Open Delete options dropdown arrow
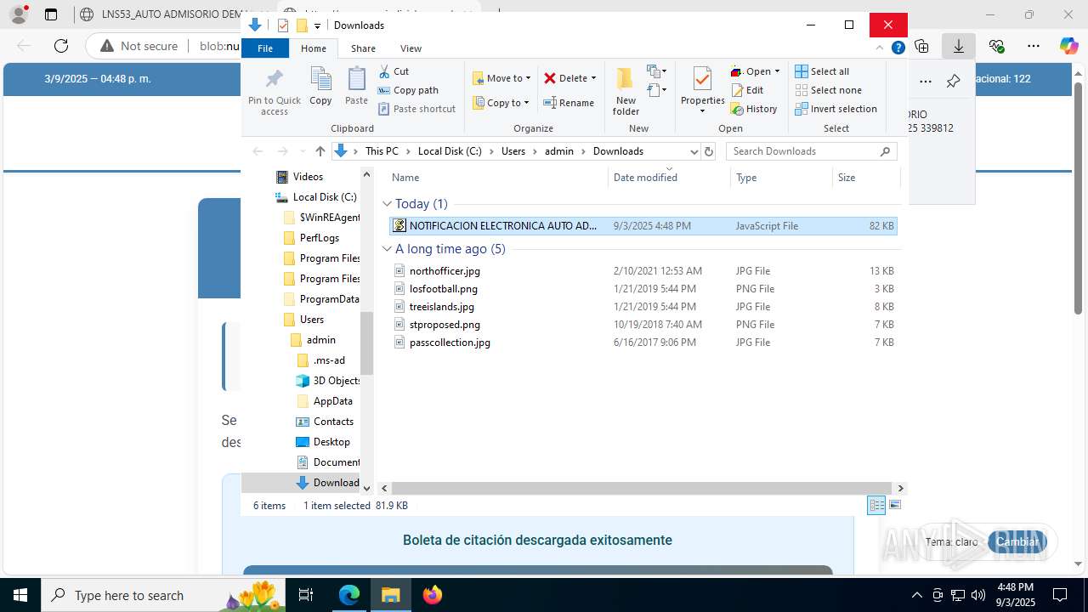The image size is (1088, 612). (593, 78)
